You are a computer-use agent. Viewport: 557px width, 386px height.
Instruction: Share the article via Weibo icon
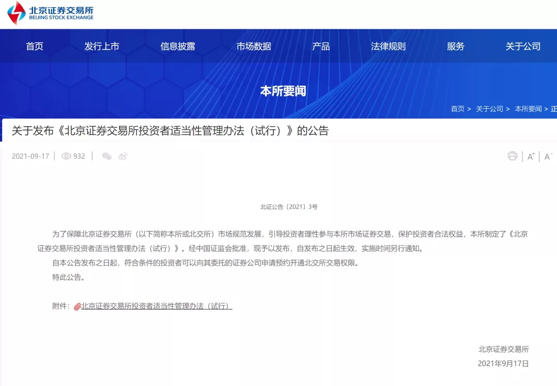pyautogui.click(x=123, y=156)
